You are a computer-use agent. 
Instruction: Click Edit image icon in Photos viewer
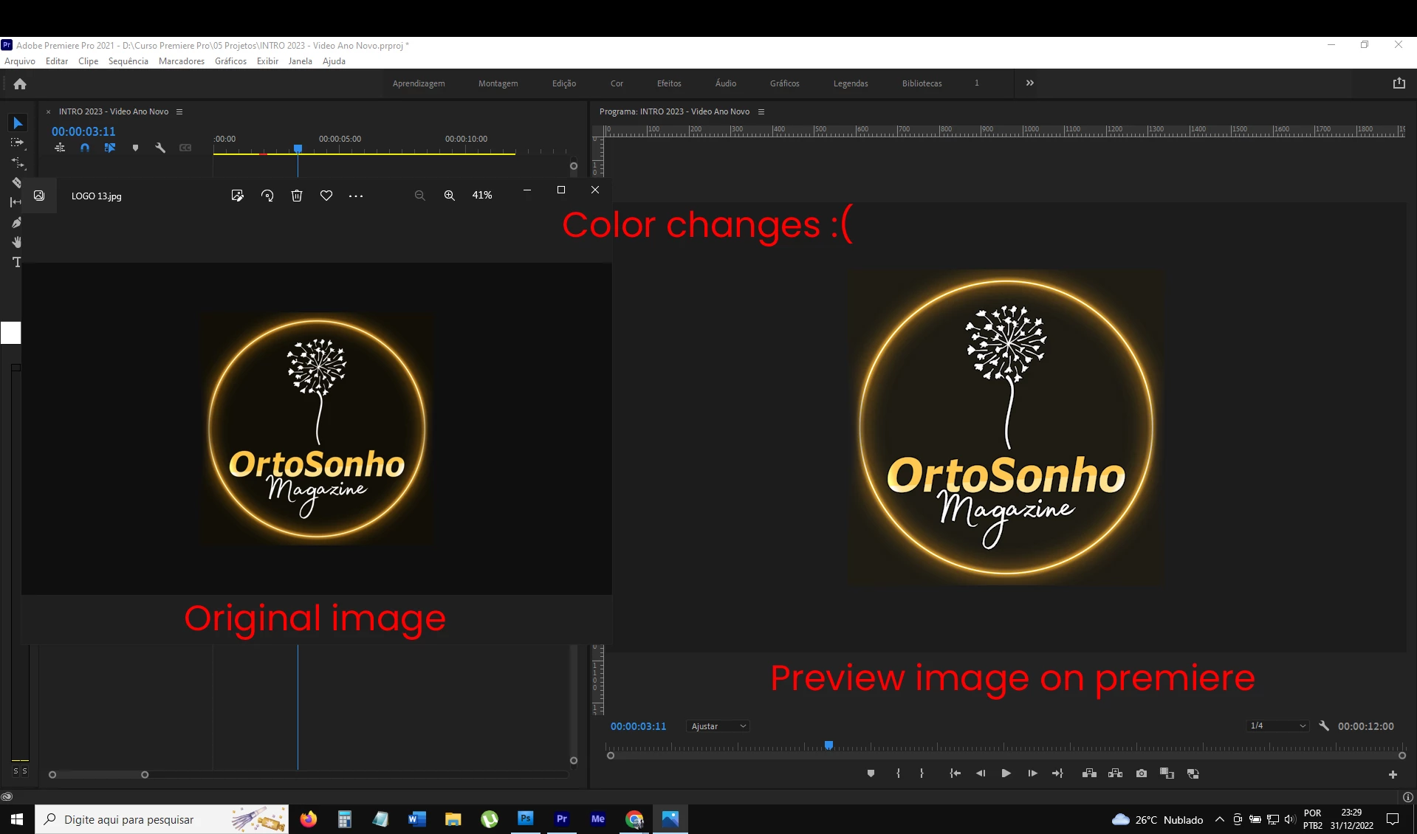pos(237,196)
